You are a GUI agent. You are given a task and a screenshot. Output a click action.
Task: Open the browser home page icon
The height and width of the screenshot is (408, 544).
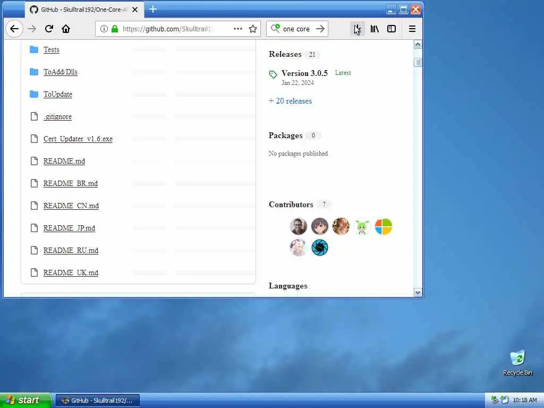tap(66, 29)
